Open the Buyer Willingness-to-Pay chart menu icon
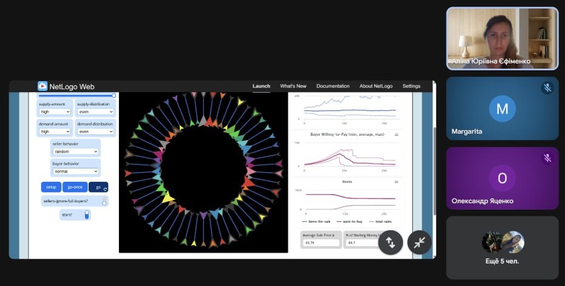565x286 pixels. pos(396,134)
